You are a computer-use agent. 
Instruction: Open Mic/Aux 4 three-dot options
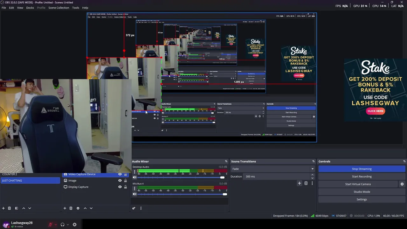[x=135, y=189]
